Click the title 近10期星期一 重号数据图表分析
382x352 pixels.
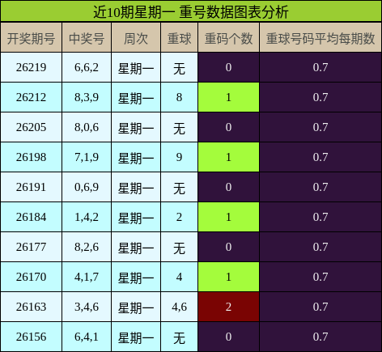pos(191,12)
